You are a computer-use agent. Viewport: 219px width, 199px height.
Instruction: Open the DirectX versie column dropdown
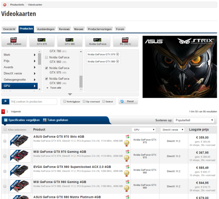point(172,130)
